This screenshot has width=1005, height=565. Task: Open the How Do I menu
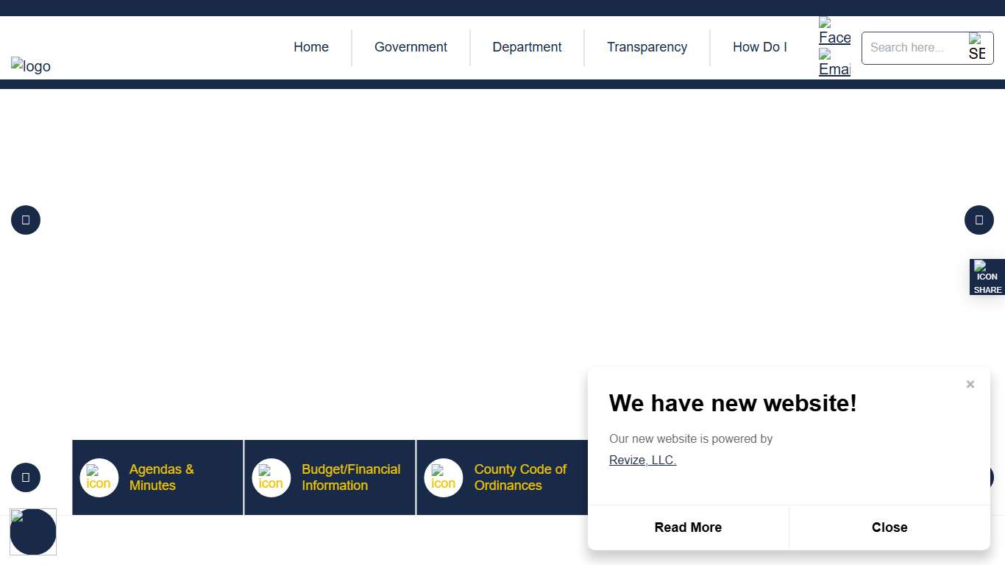pos(759,47)
